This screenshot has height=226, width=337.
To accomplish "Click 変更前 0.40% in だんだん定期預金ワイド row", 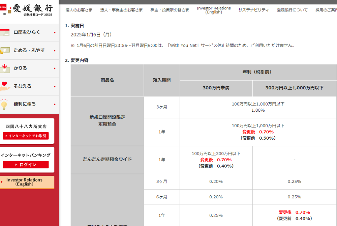I will 216,166.
